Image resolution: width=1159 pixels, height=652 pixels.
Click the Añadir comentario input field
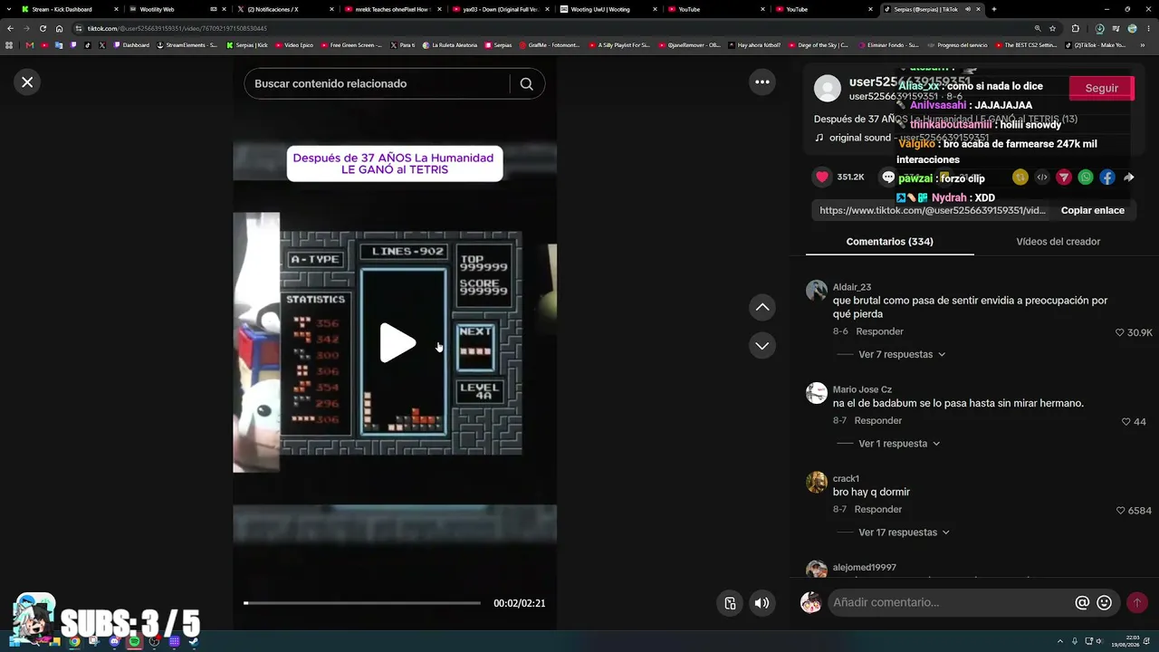tap(949, 602)
